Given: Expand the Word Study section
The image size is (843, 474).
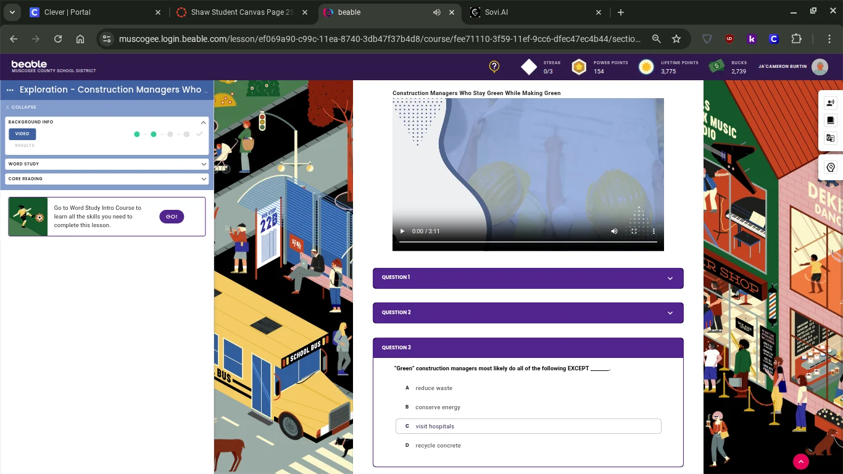Looking at the screenshot, I should click(106, 164).
